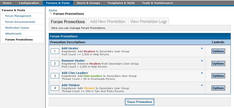234x108 pixels.
Task: Click the blue dot in Add Clan Leaders row
Action: click(202, 73)
